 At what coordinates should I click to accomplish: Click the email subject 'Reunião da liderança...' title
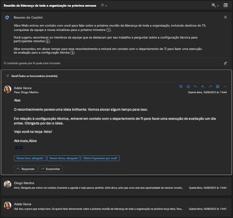click(50, 6)
